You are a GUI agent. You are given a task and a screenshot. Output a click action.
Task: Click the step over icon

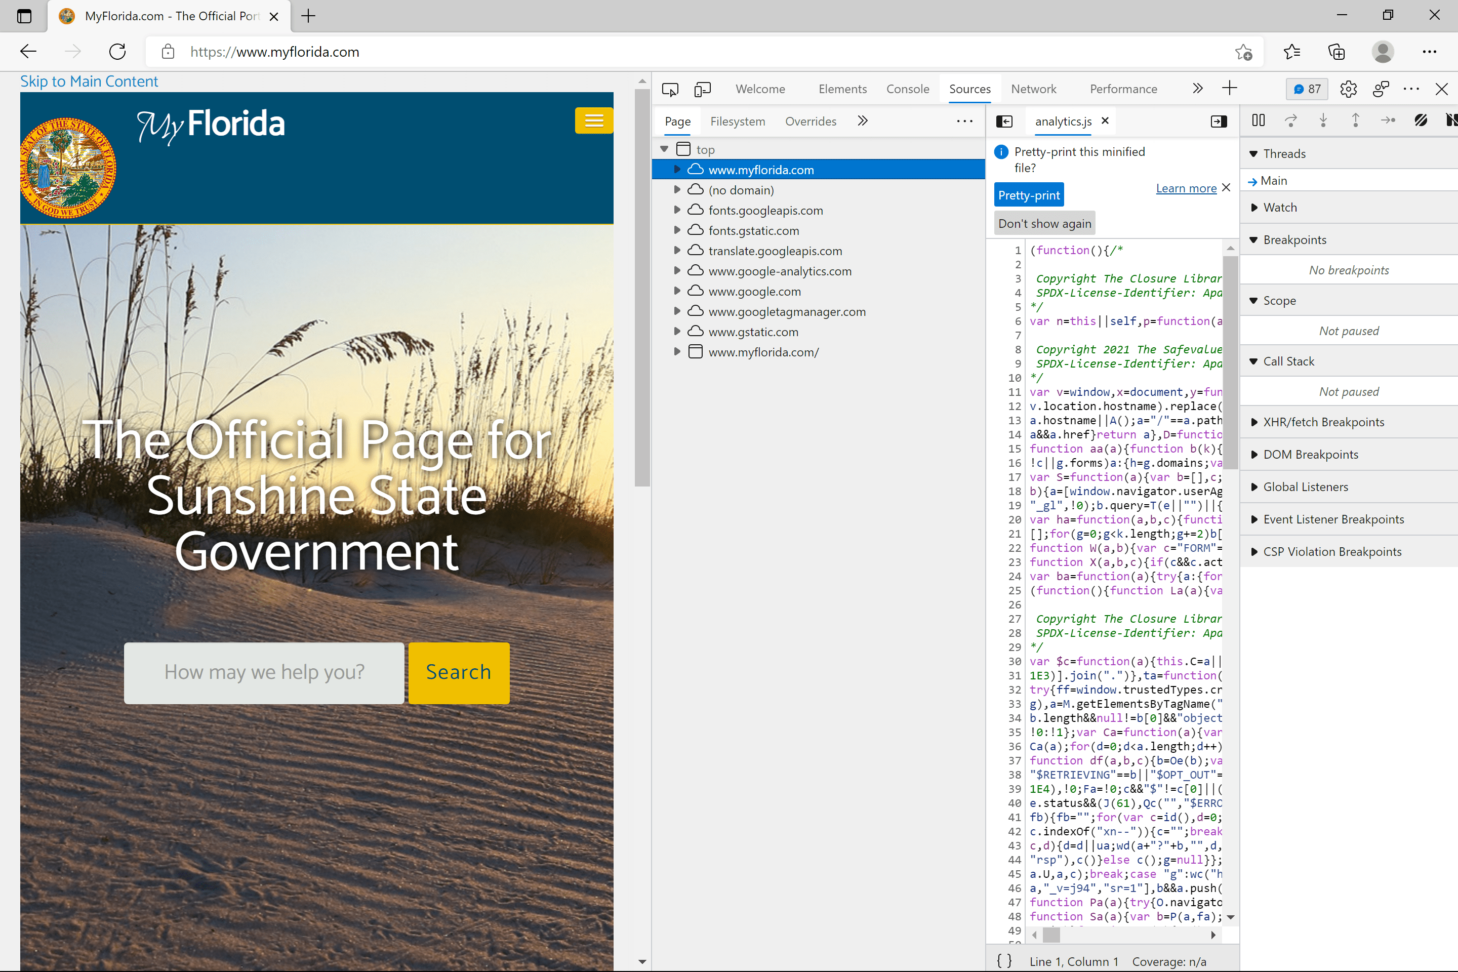coord(1290,120)
